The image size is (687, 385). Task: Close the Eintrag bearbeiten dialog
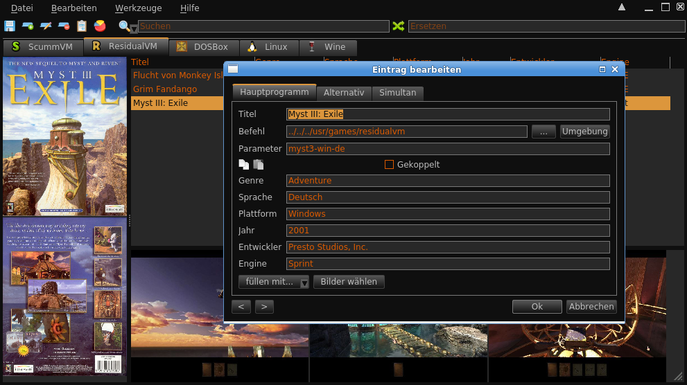[x=615, y=69]
